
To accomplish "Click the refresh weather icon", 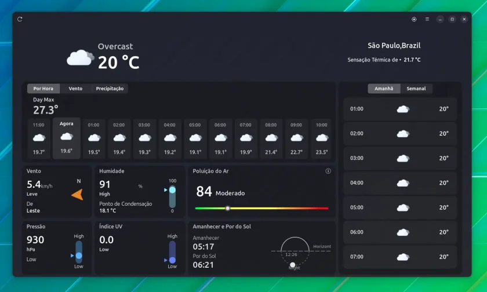I will [x=20, y=19].
